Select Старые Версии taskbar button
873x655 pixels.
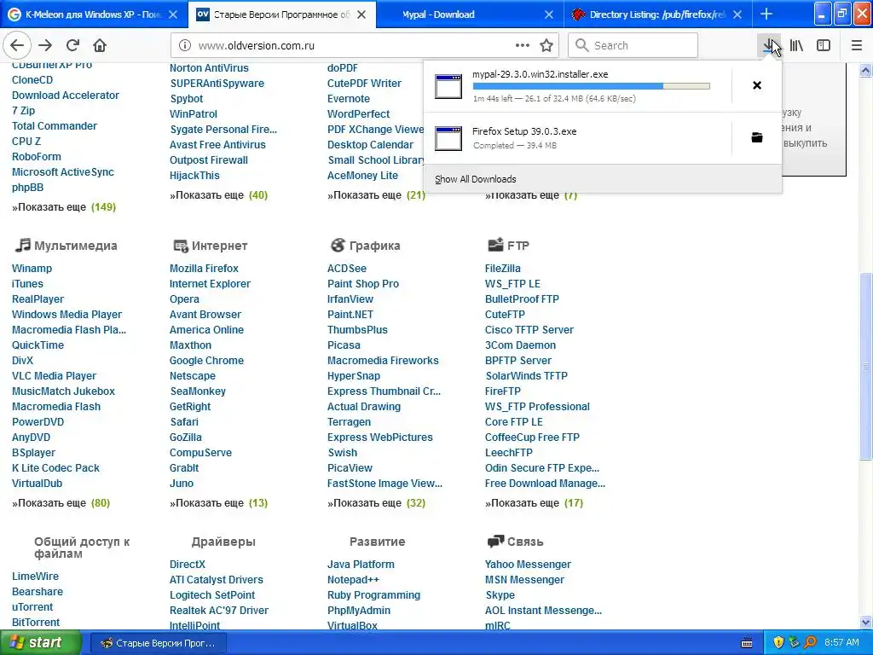tap(158, 643)
